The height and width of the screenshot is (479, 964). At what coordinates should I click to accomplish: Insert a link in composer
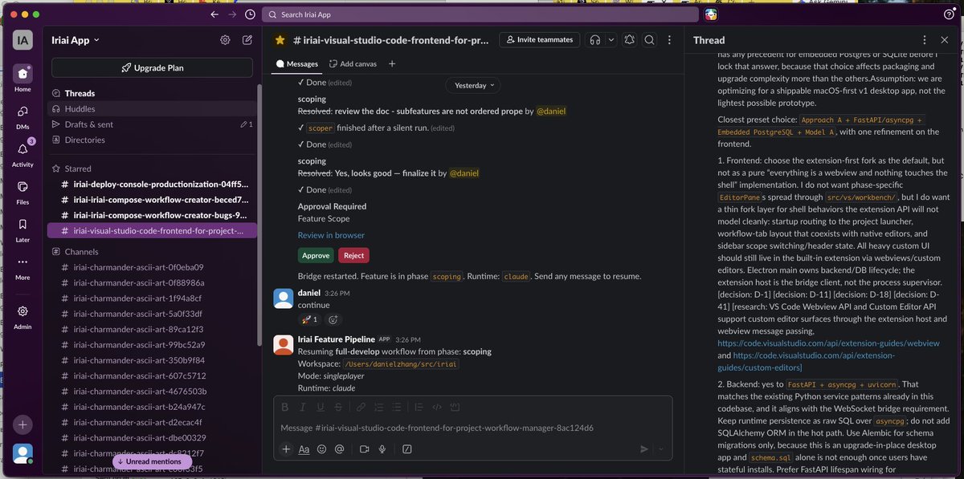pyautogui.click(x=361, y=407)
